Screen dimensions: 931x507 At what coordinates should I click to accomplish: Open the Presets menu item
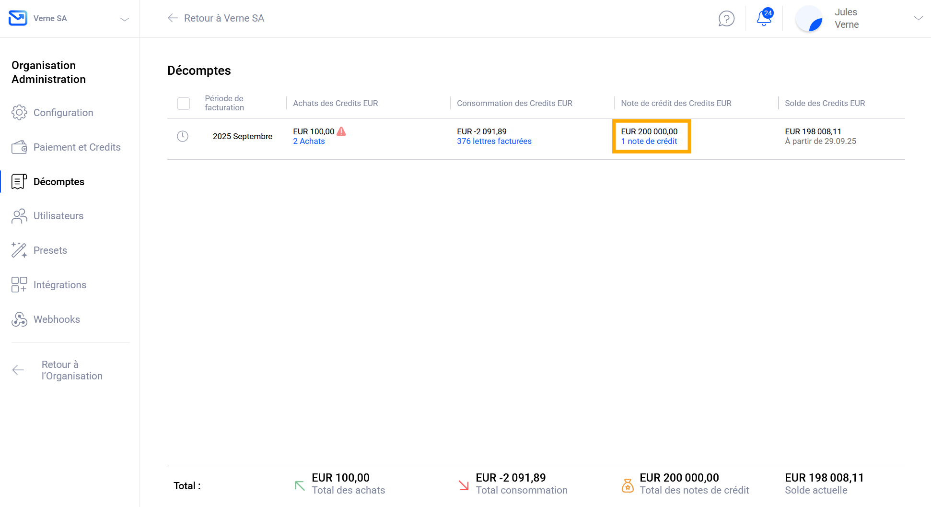tap(50, 250)
